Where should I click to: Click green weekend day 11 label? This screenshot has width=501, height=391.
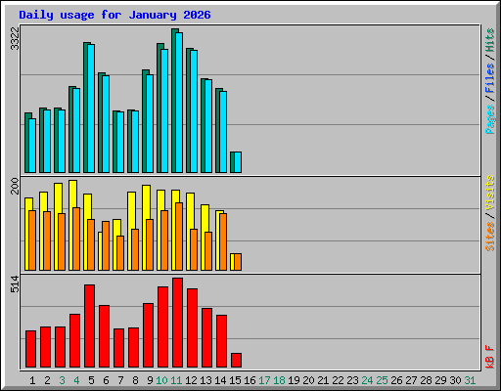pyautogui.click(x=176, y=380)
